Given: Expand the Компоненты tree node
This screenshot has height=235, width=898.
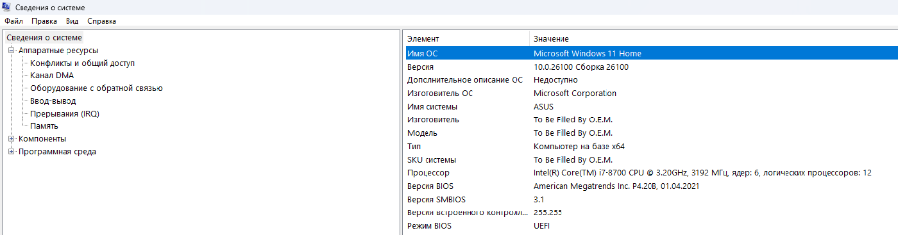Looking at the screenshot, I should [11, 138].
